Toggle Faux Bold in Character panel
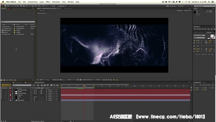The image size is (216, 122). 197,55
